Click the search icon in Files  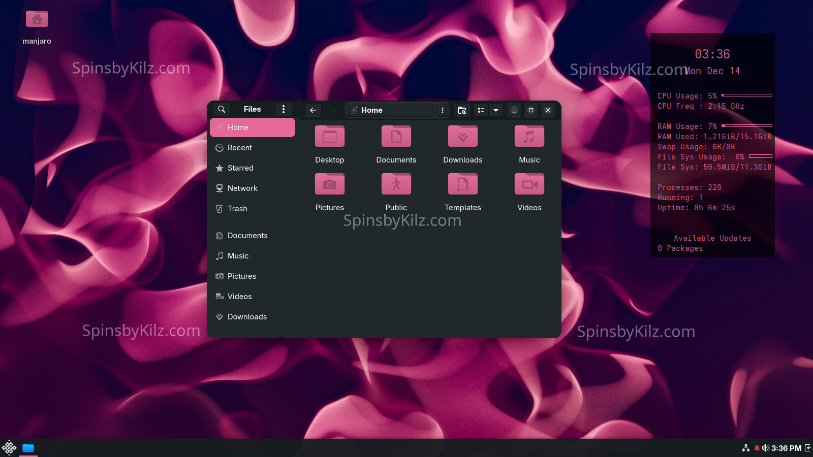pos(222,110)
